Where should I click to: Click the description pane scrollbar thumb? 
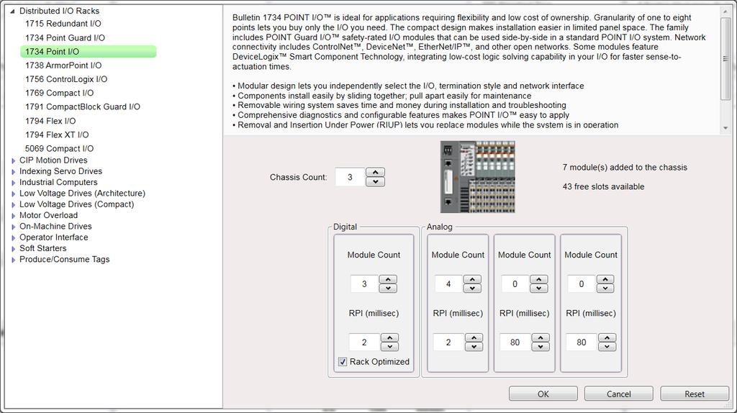pos(725,59)
